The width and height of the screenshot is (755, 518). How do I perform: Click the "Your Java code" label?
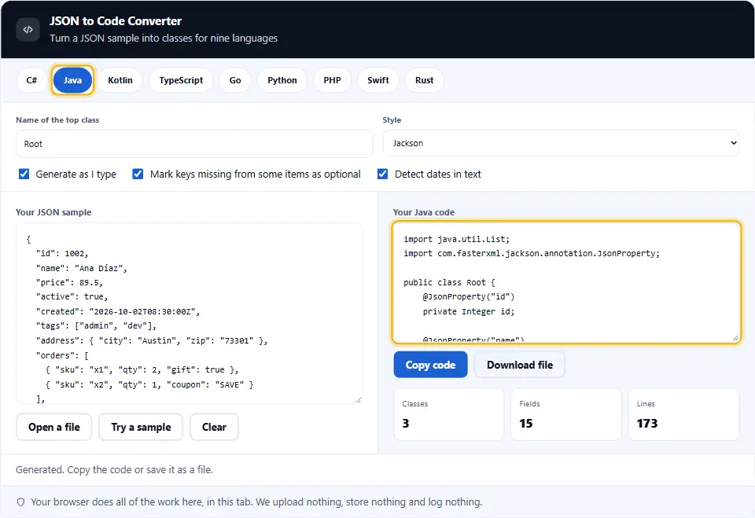(x=424, y=212)
